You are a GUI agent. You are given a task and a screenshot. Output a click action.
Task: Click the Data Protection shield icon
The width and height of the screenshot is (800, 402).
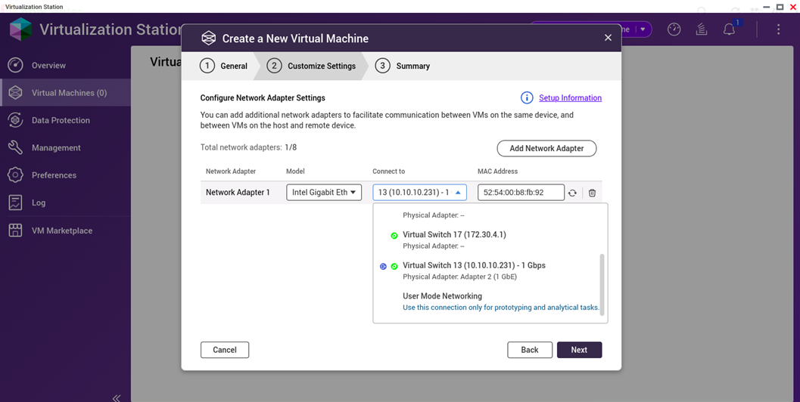[x=15, y=120]
